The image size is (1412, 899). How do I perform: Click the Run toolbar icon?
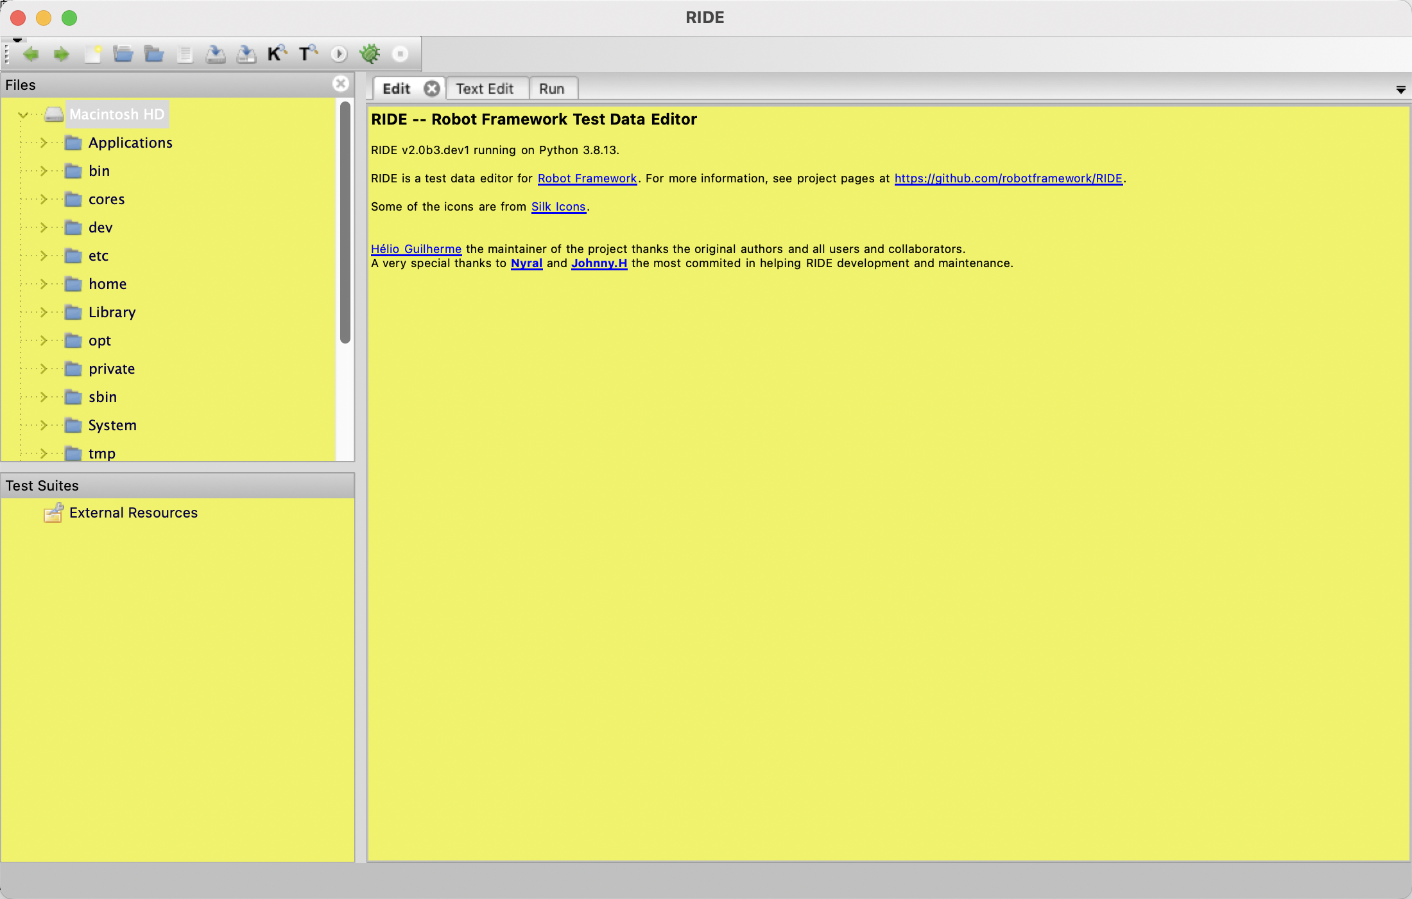(x=340, y=53)
